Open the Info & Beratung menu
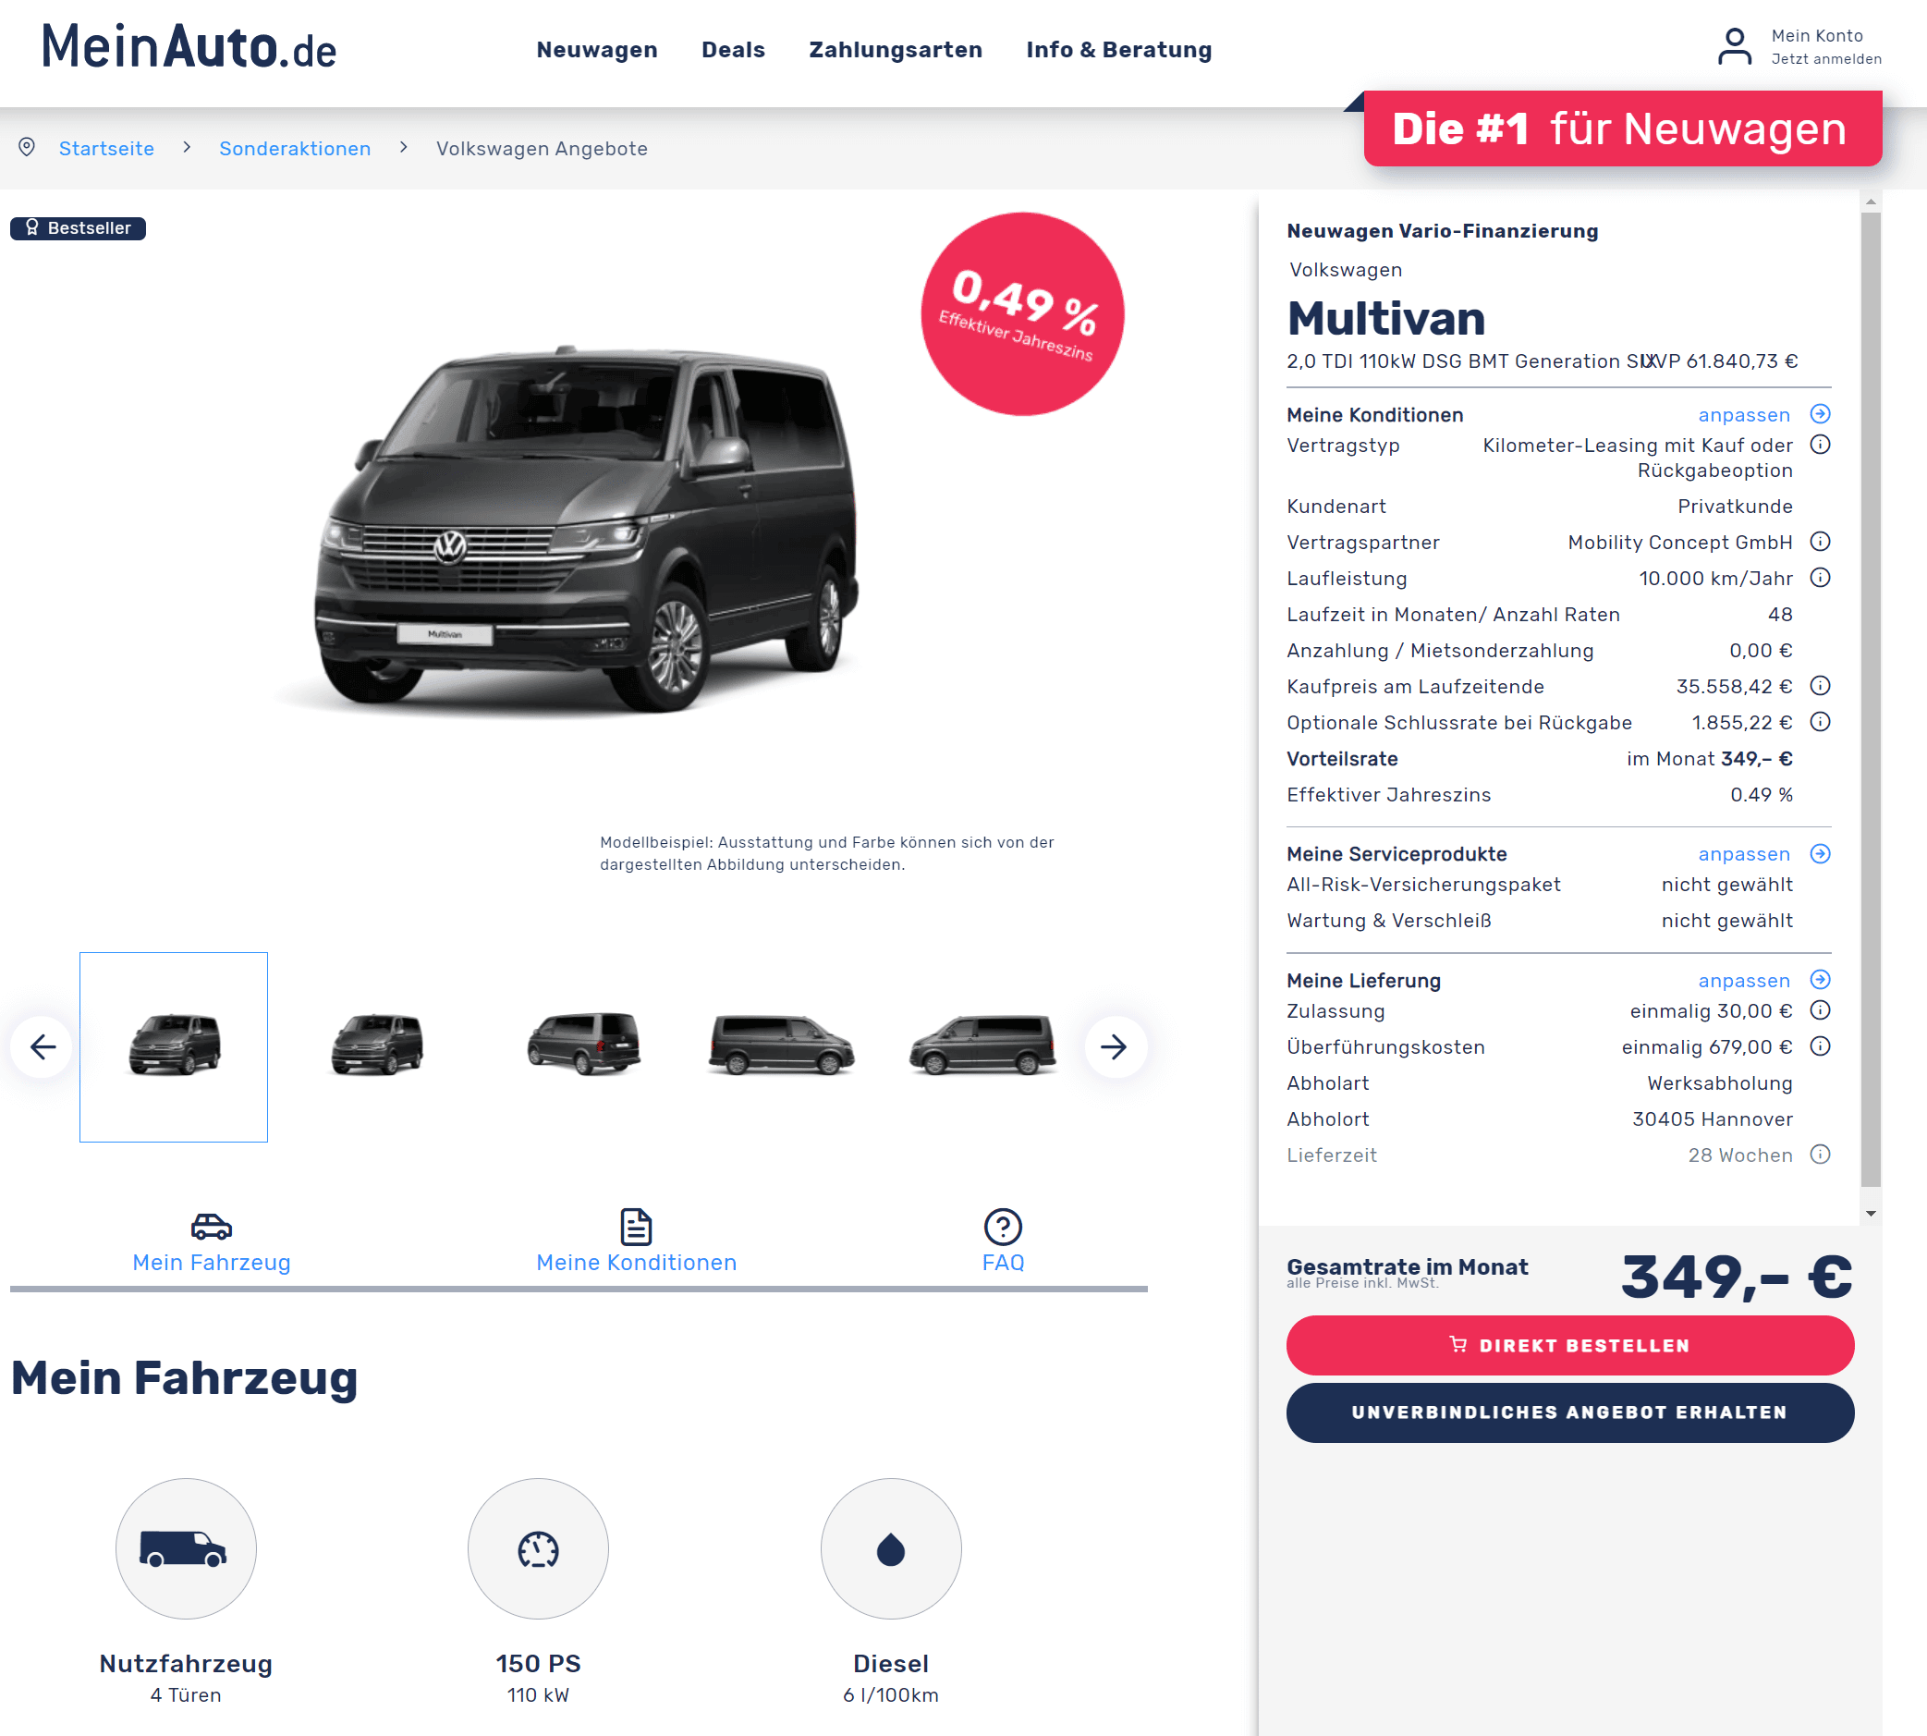 coord(1118,50)
